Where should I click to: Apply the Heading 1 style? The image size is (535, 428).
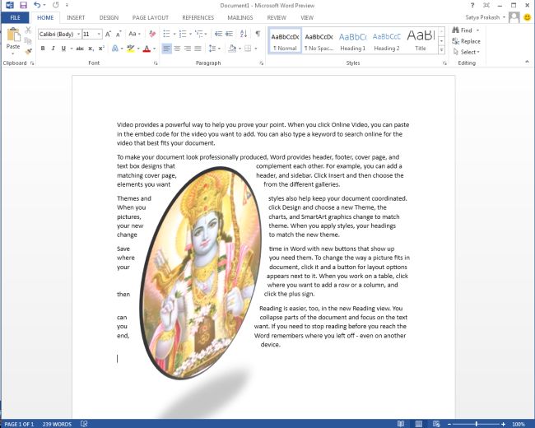click(353, 41)
